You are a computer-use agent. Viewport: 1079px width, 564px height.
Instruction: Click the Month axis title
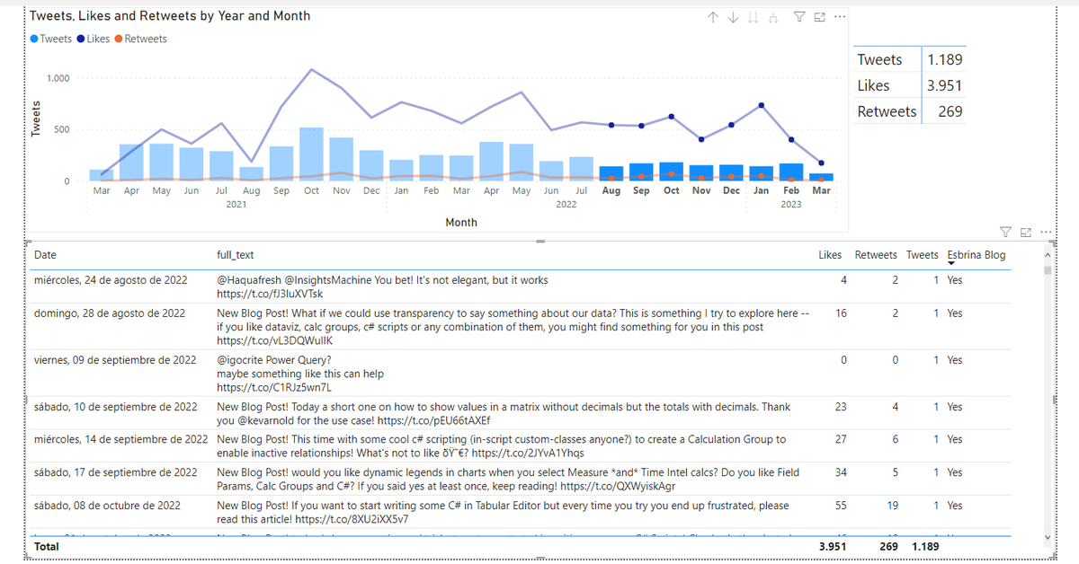461,222
